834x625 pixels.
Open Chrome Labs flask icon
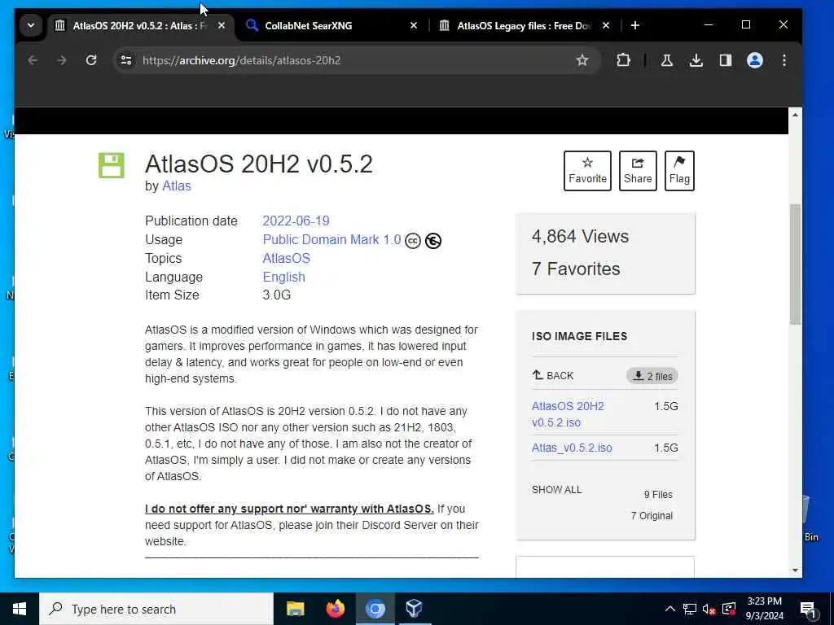[666, 60]
